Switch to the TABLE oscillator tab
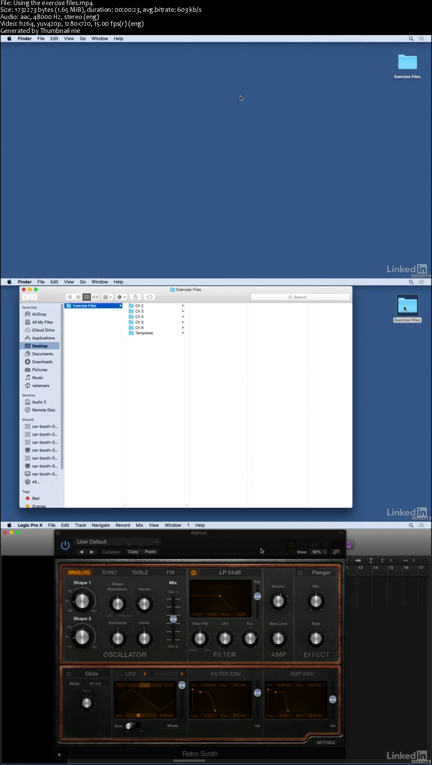Screen dimensions: 432x765 pyautogui.click(x=140, y=572)
